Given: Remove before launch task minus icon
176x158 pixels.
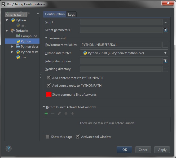Looking at the screenshot, I should (x=53, y=113).
